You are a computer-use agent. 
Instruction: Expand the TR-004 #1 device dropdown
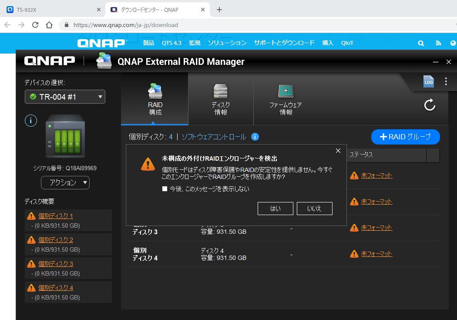[x=65, y=97]
